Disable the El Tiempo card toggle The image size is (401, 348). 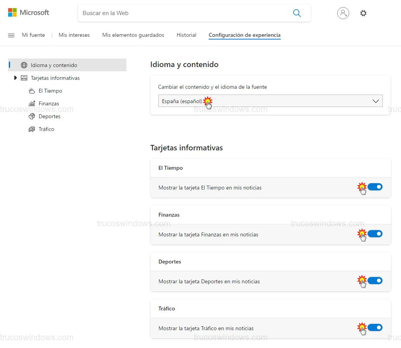coord(375,187)
